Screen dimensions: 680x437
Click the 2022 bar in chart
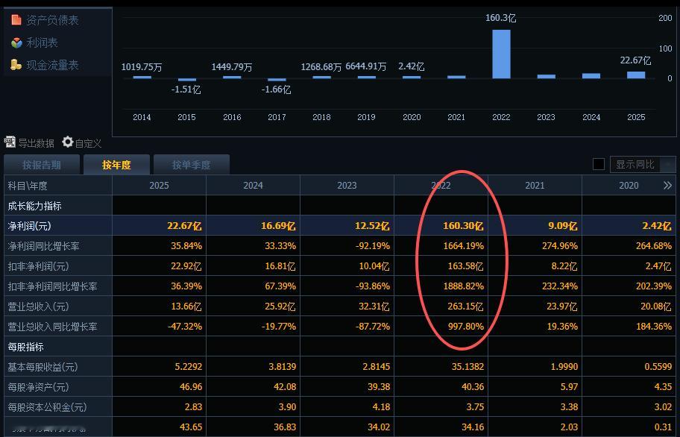pos(501,54)
